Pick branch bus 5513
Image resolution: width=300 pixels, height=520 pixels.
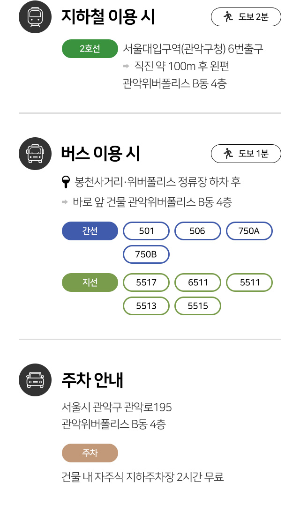pyautogui.click(x=146, y=306)
